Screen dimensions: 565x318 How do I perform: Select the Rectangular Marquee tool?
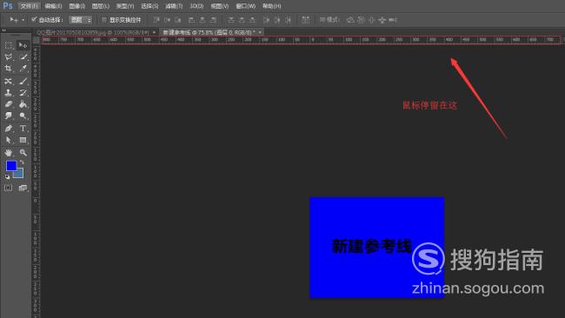[x=9, y=45]
